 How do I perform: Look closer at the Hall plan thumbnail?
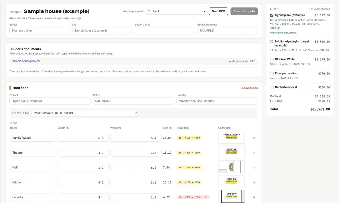tap(231, 167)
